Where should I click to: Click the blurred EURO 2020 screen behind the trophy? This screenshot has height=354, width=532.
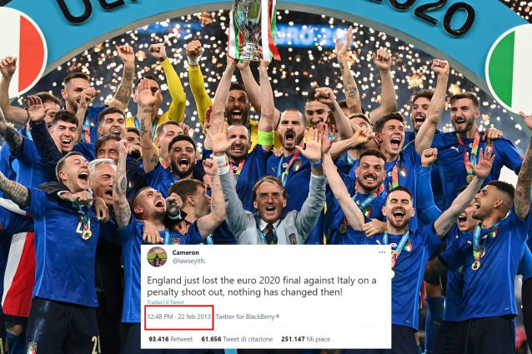[x=307, y=36]
